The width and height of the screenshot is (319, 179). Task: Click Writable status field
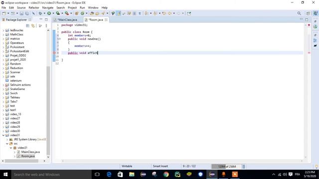click(127, 166)
